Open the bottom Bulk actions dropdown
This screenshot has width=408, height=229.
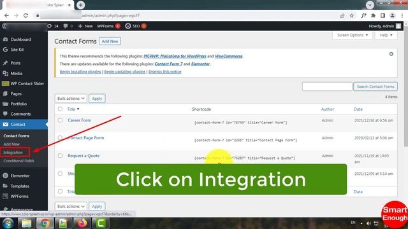tap(71, 206)
